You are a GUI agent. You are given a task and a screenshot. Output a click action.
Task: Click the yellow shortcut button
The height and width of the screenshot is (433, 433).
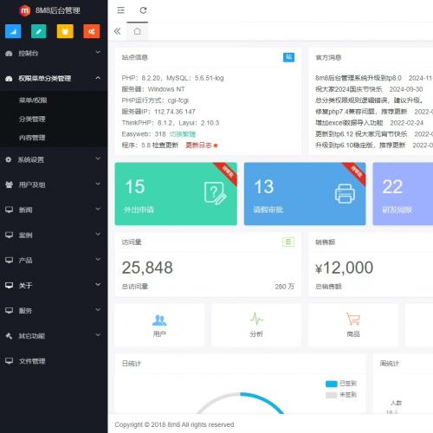click(65, 31)
